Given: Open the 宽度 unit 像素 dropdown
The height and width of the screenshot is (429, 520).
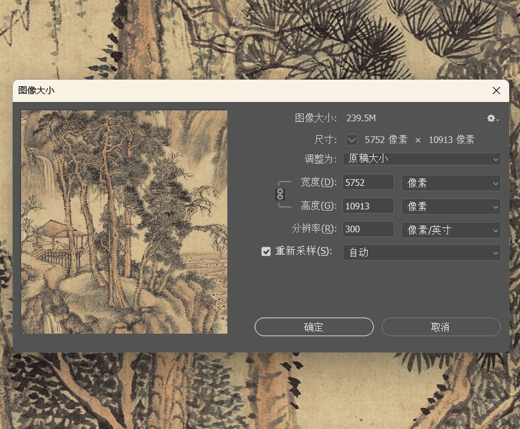Looking at the screenshot, I should [451, 183].
